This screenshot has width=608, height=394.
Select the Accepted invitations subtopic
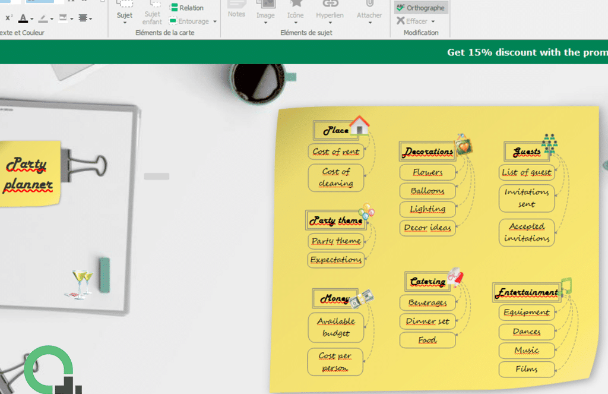pyautogui.click(x=527, y=232)
